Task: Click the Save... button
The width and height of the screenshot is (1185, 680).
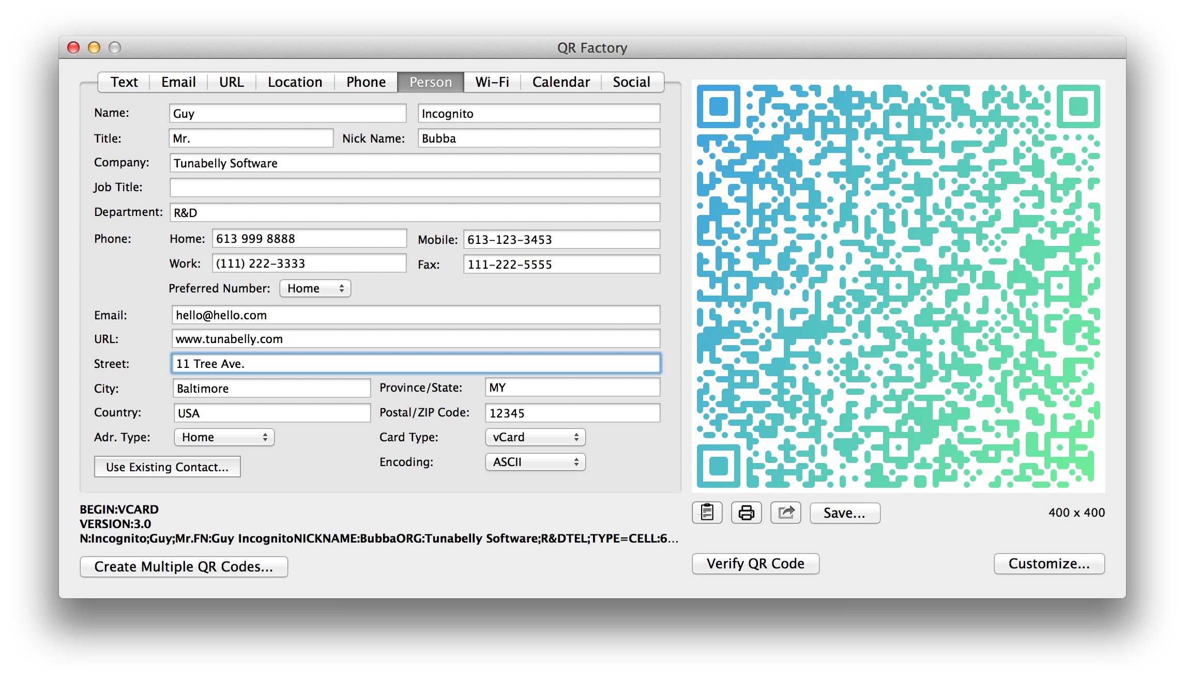Action: click(845, 513)
